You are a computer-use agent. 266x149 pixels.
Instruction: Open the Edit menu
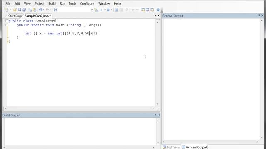tap(17, 4)
